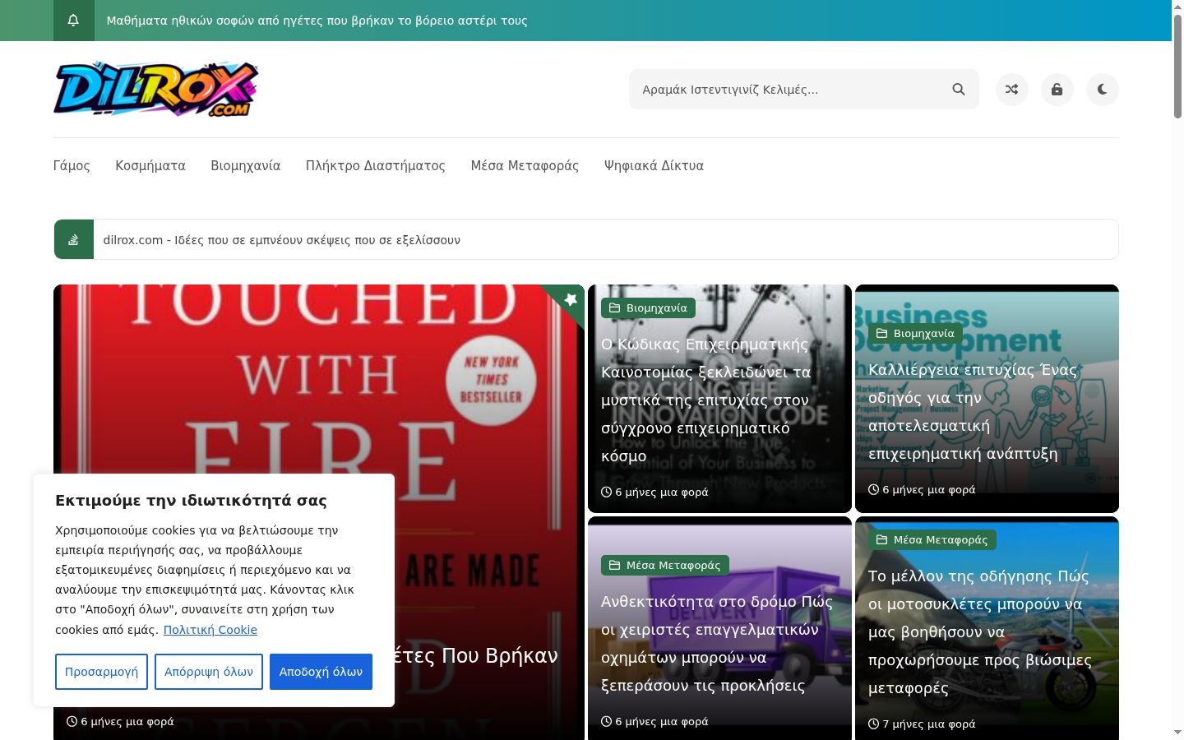The height and width of the screenshot is (740, 1184).
Task: Click date on Touched With Fire card
Action: click(120, 722)
